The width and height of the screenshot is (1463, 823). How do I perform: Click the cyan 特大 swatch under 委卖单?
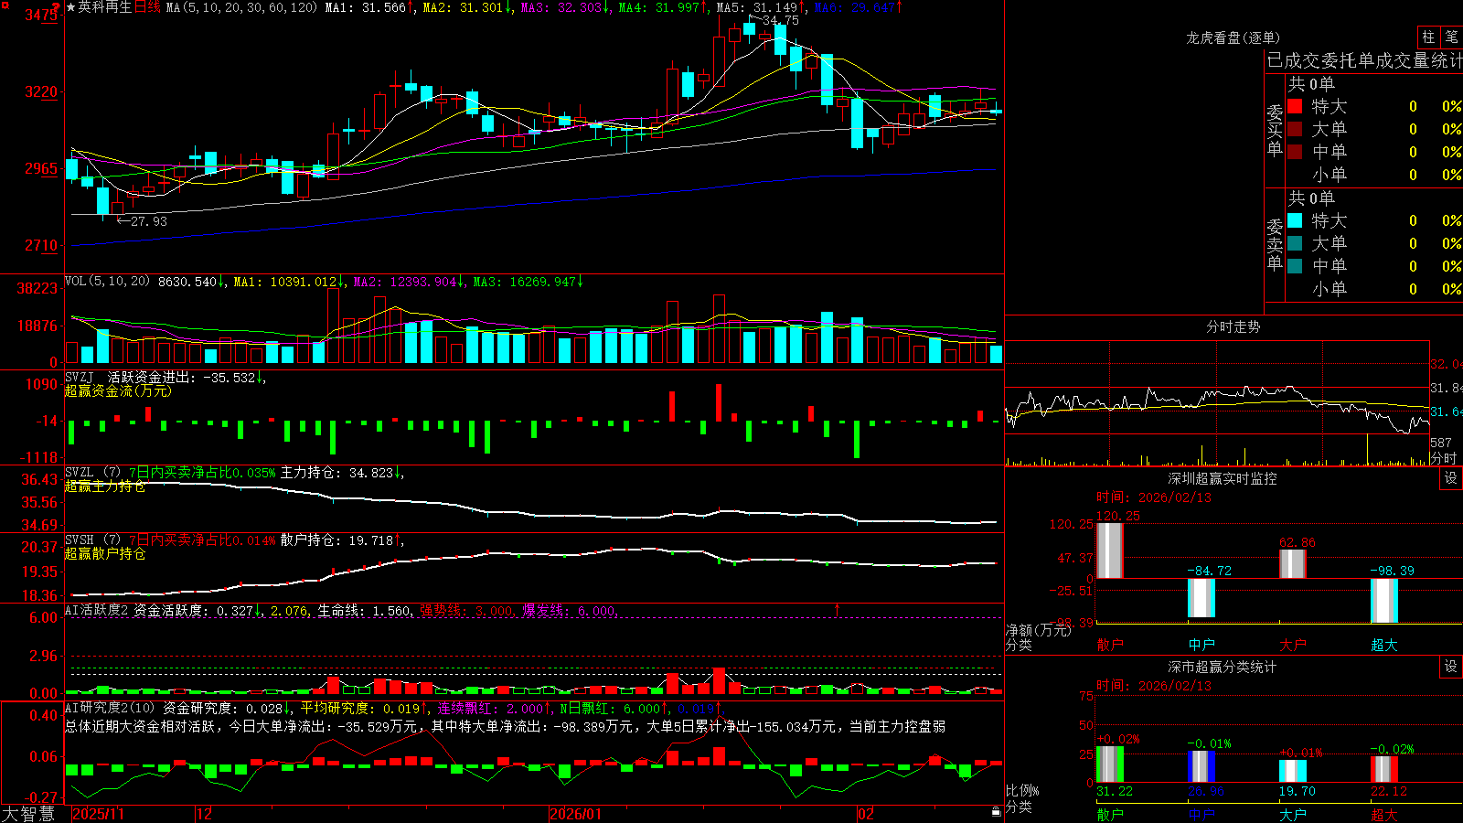point(1295,220)
